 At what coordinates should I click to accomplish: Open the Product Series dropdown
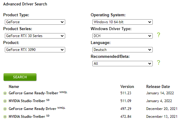pos(35,36)
